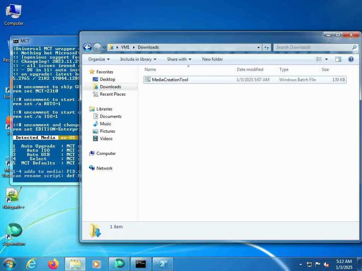Click the Refresh button beside address bar

pos(267,48)
